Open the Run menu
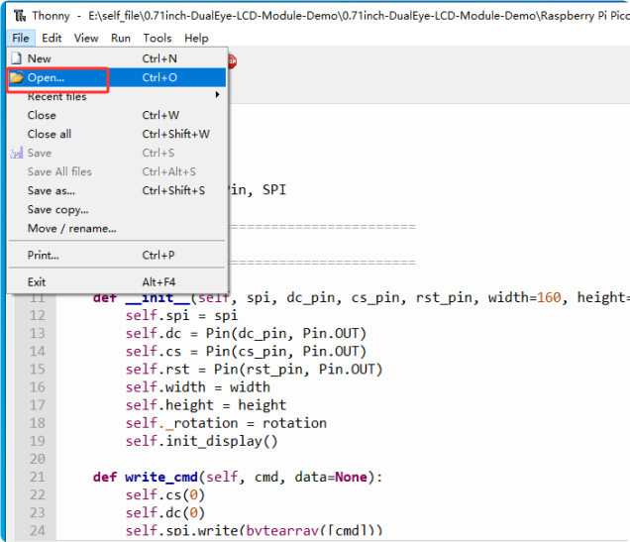630x542 pixels. 121,38
